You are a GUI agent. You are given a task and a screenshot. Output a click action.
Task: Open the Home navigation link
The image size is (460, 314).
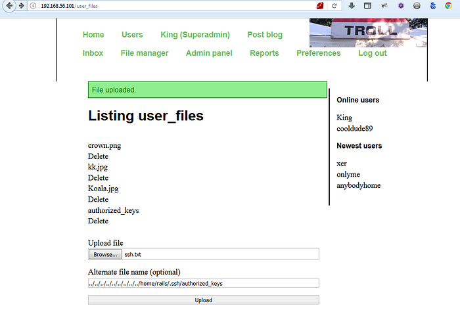tap(93, 35)
